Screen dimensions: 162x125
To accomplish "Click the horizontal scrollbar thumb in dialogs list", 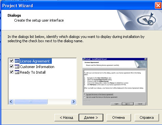I will pos(31,102).
